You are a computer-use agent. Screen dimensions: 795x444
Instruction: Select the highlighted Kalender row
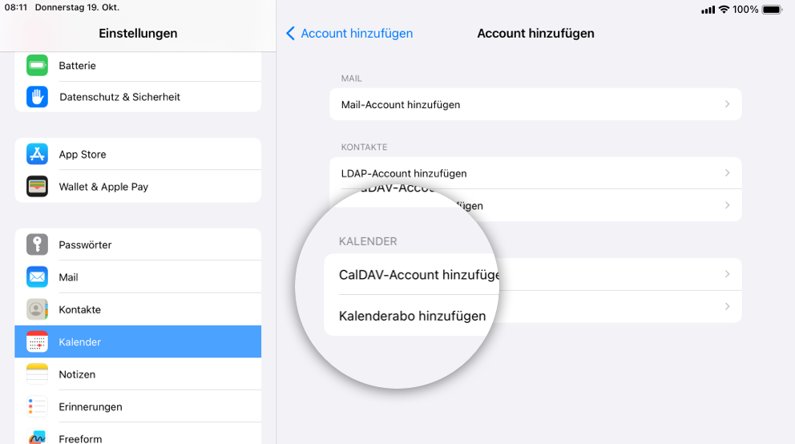tap(138, 341)
